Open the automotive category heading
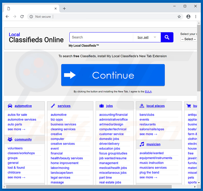 pyautogui.click(x=23, y=106)
